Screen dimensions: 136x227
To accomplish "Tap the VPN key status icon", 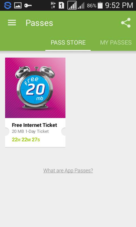I will point(28,5).
